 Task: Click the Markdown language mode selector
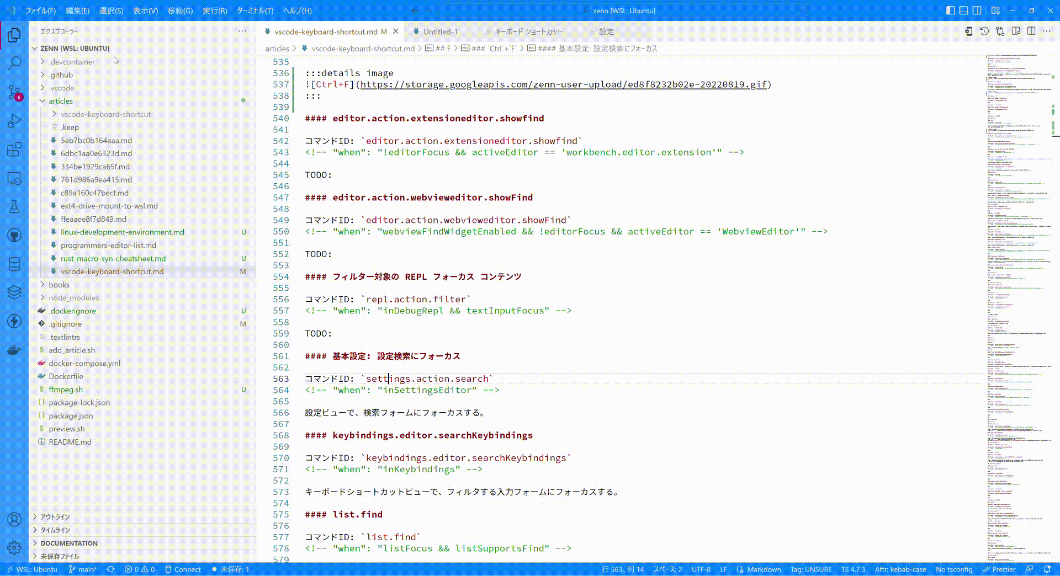[764, 569]
